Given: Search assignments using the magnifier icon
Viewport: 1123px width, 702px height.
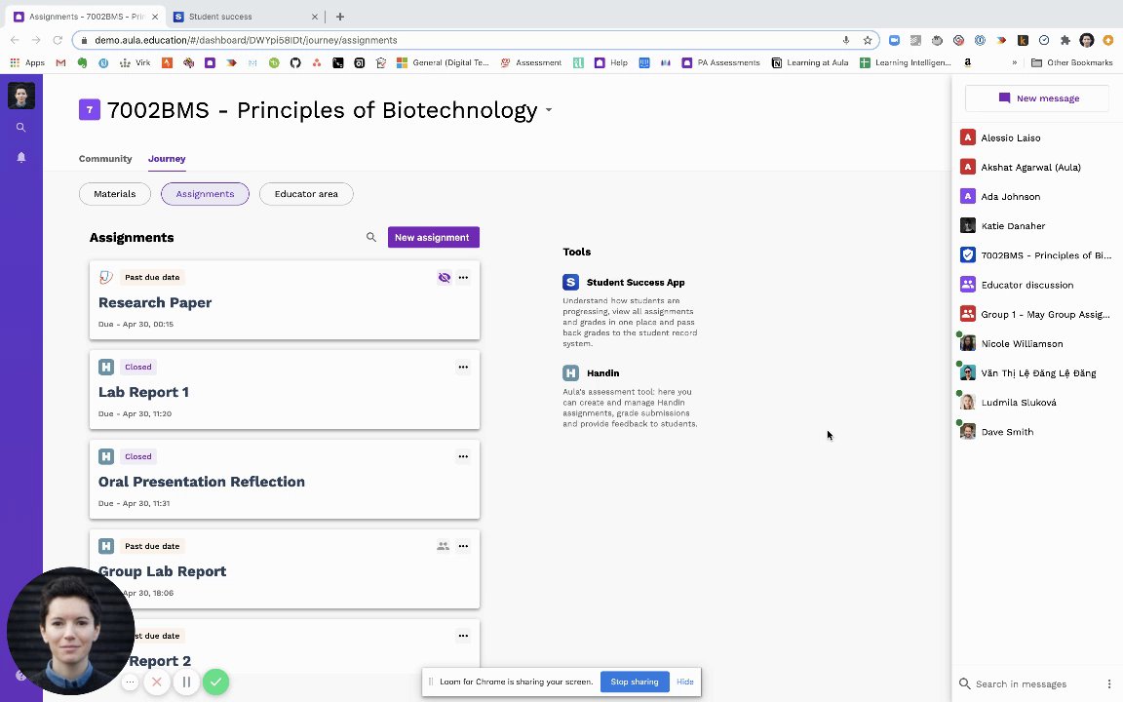Looking at the screenshot, I should 371,237.
